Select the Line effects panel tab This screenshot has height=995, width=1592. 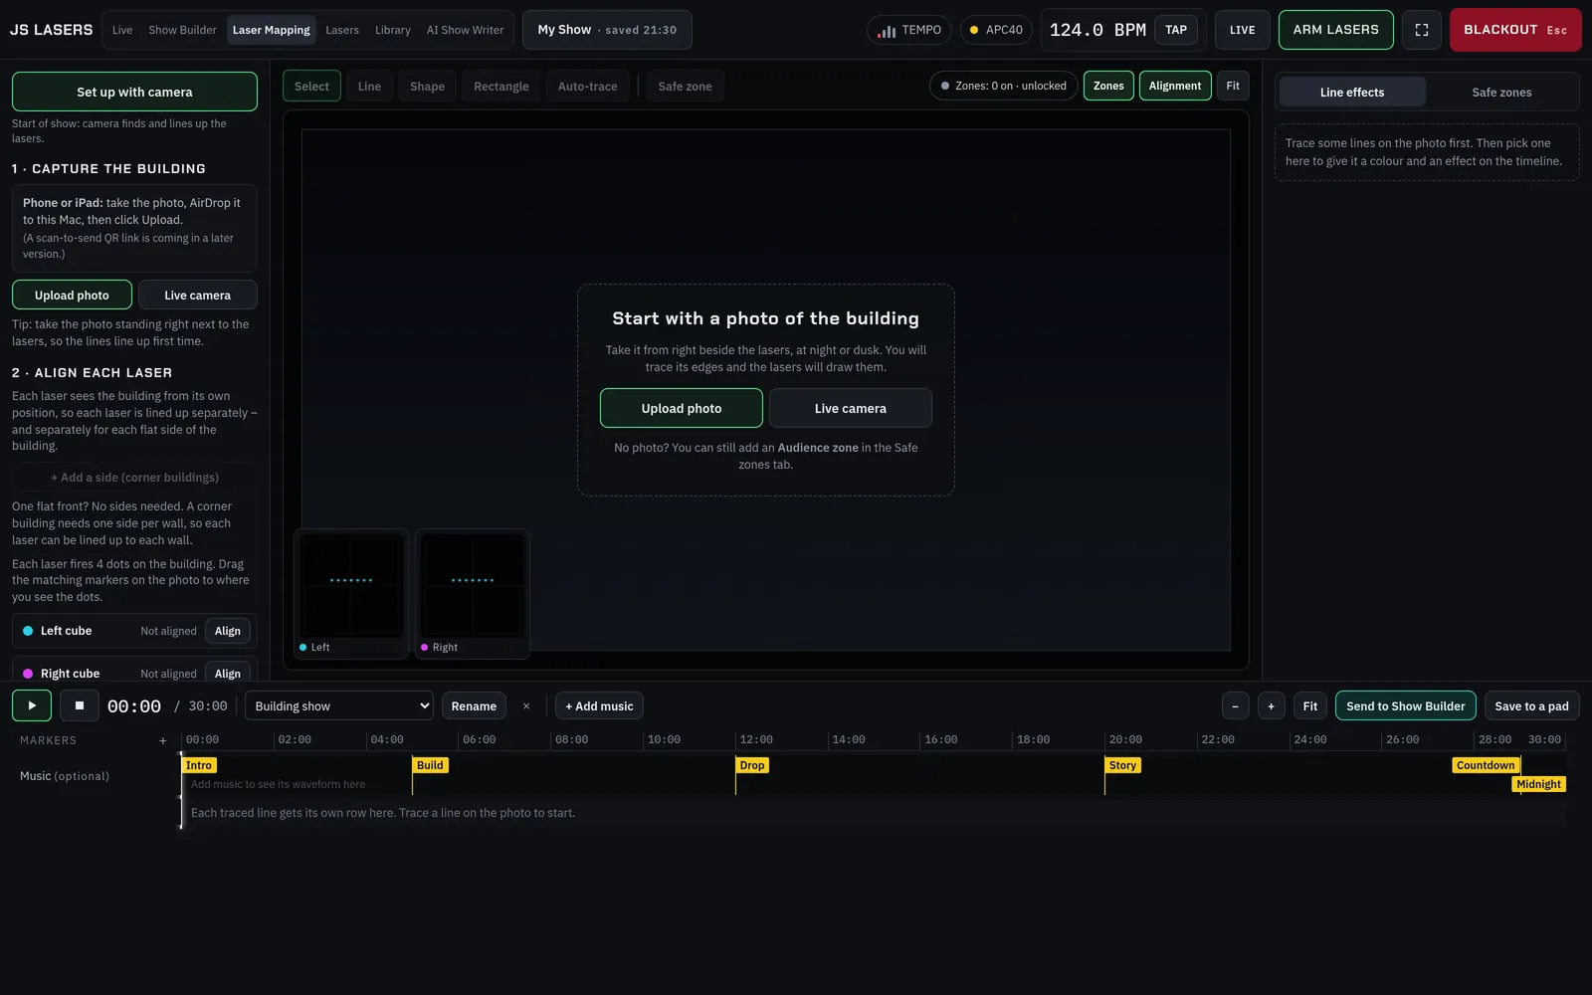pyautogui.click(x=1352, y=93)
